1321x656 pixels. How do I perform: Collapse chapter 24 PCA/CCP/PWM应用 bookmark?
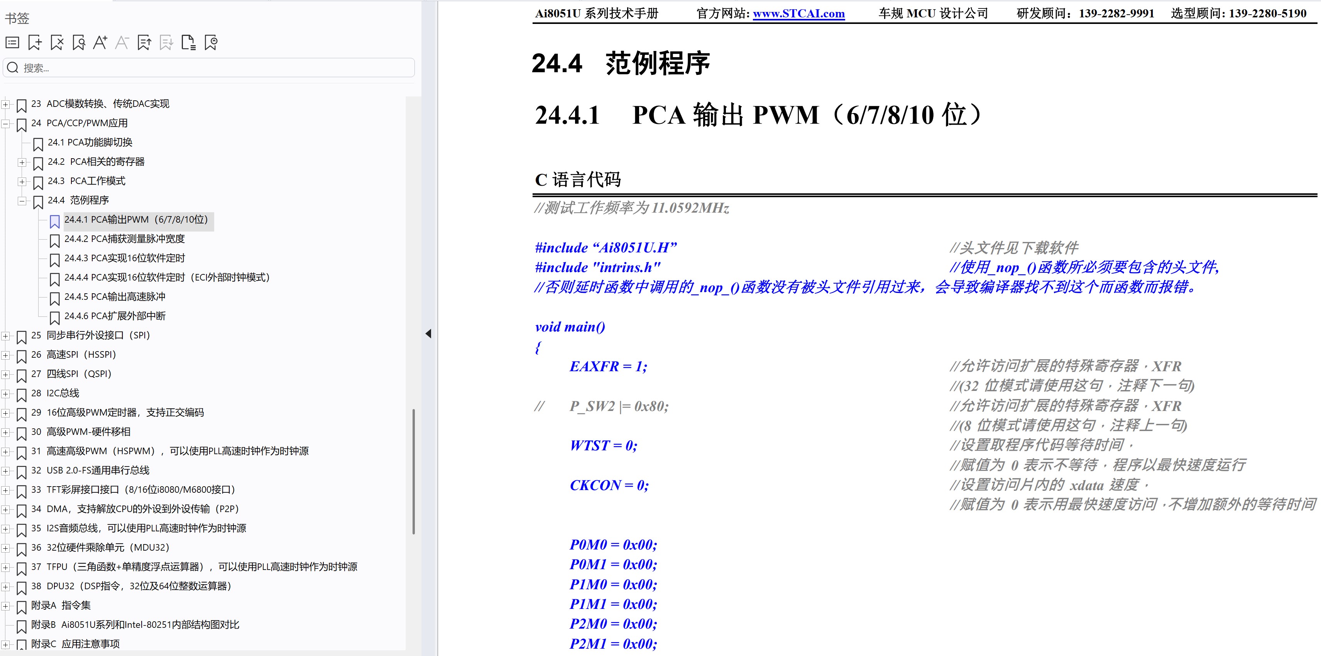(5, 123)
